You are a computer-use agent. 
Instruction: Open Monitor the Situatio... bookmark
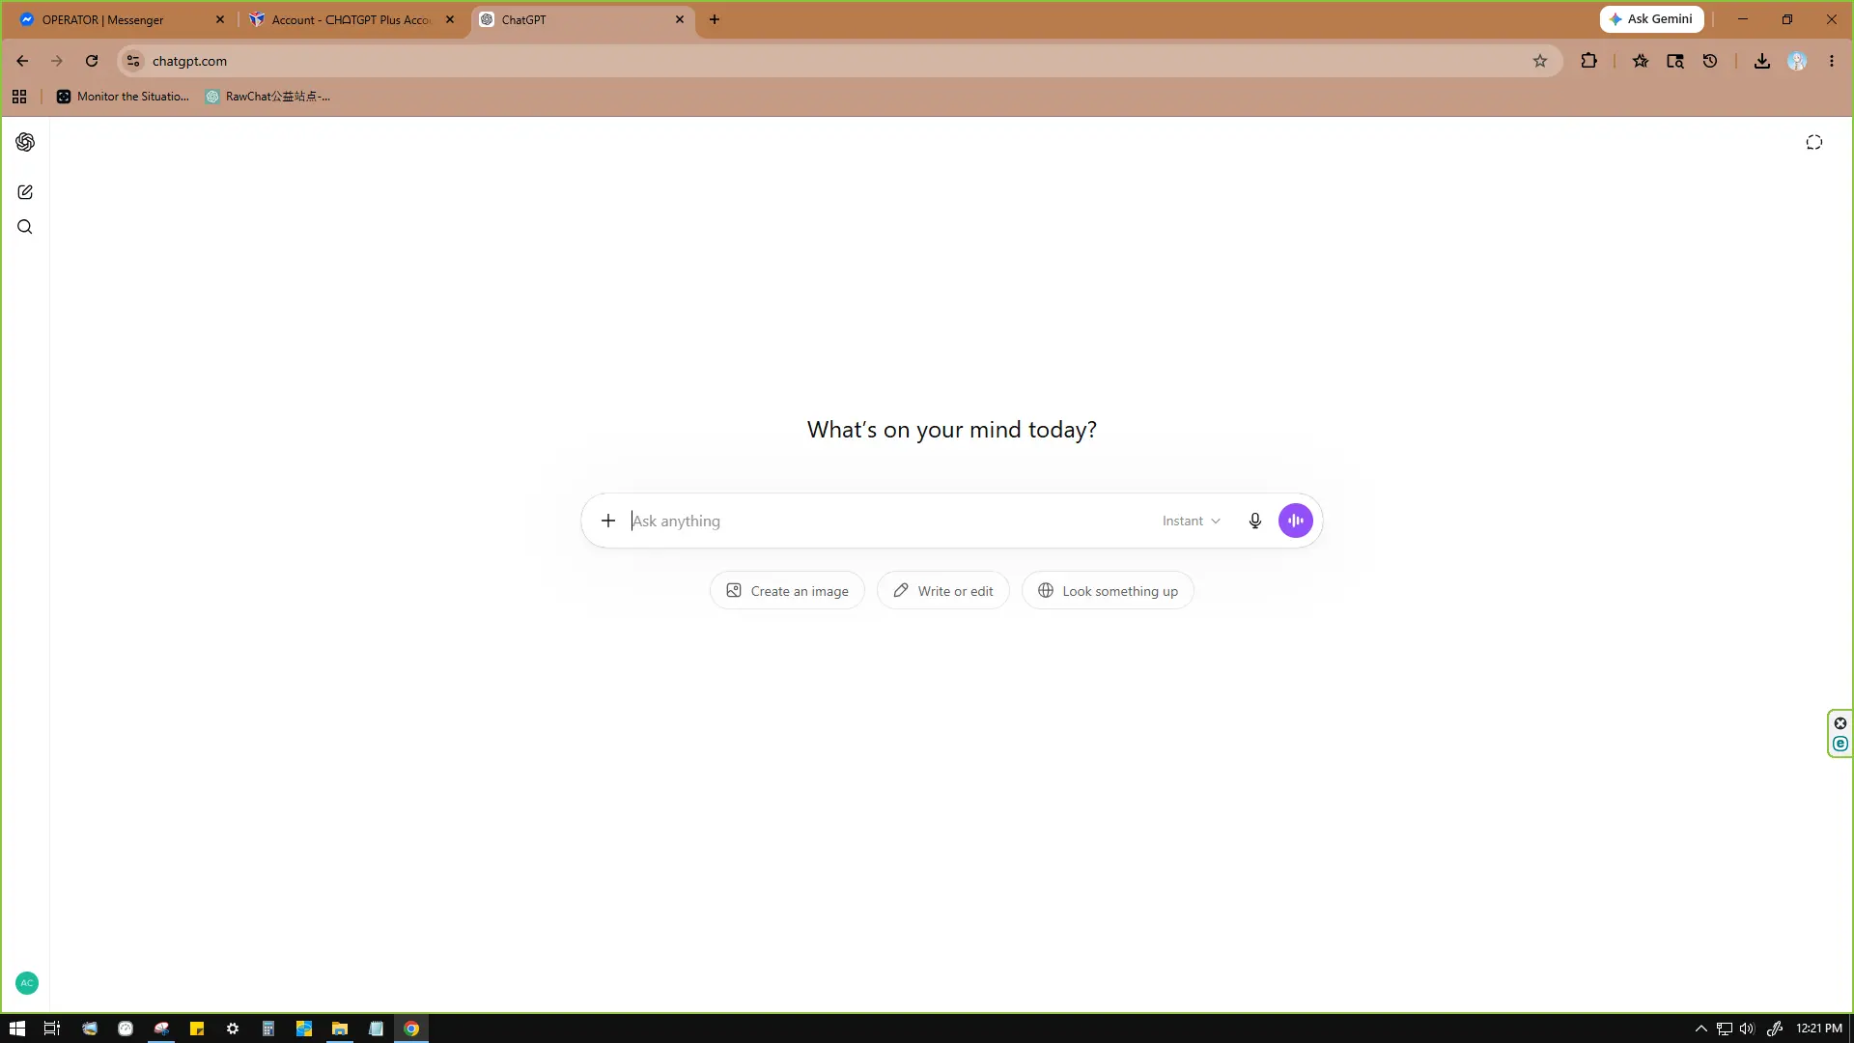(124, 97)
